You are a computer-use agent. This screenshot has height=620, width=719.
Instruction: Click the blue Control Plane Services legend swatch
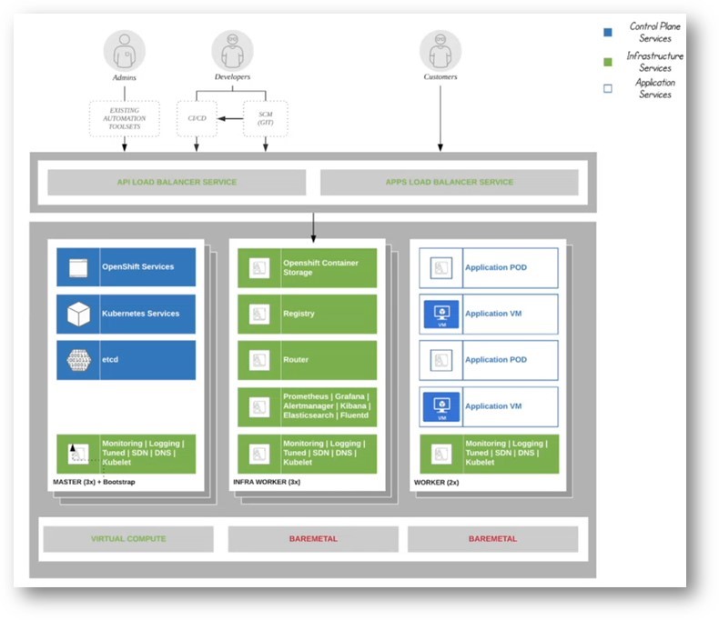pos(608,32)
